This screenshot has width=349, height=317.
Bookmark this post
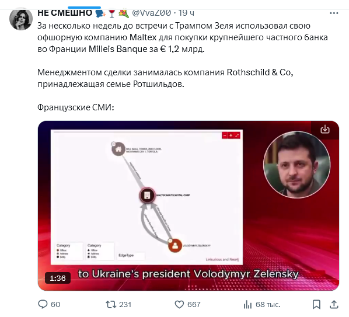(x=316, y=304)
